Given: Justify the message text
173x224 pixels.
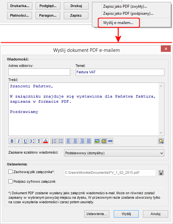Looking at the screenshot, I should pos(89,141).
